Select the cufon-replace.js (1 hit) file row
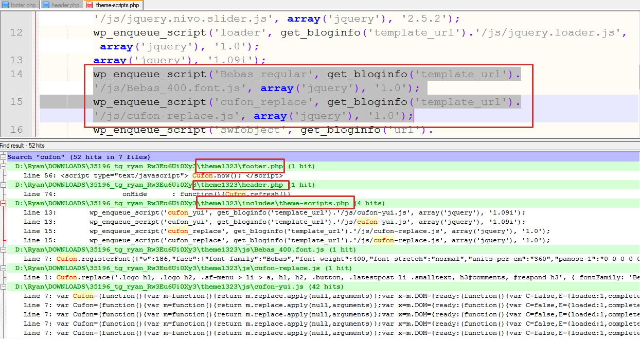The image size is (640, 339). coord(323,268)
